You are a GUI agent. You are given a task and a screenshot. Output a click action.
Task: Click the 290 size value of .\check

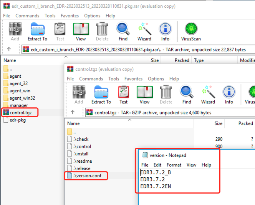pos(219,139)
